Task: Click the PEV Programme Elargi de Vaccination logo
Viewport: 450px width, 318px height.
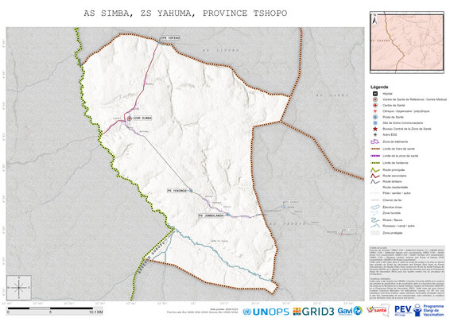Action: 419,310
